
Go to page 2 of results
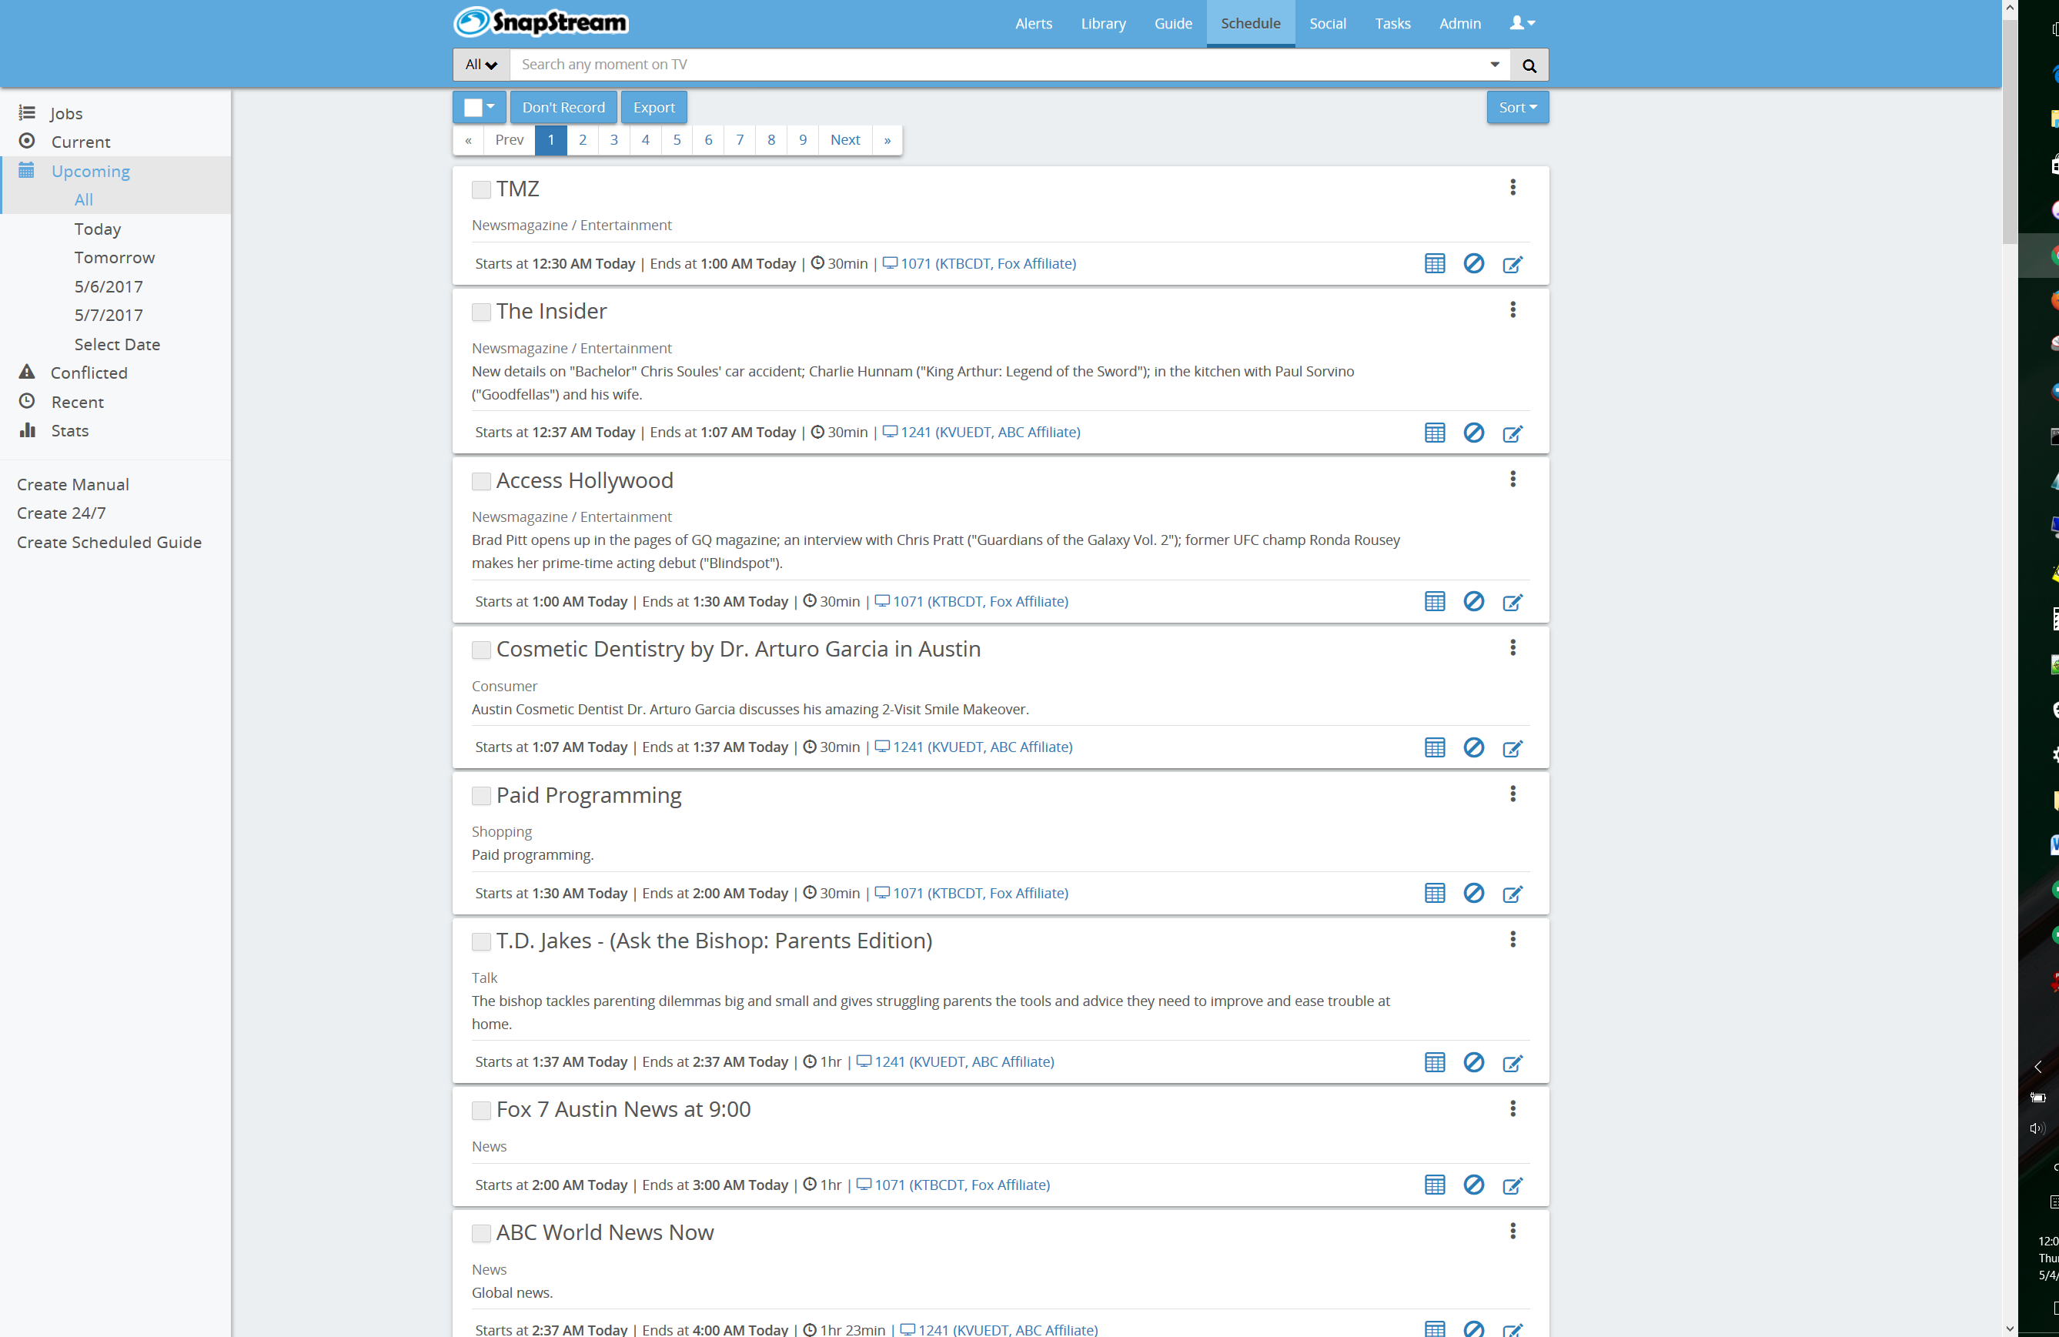[582, 140]
